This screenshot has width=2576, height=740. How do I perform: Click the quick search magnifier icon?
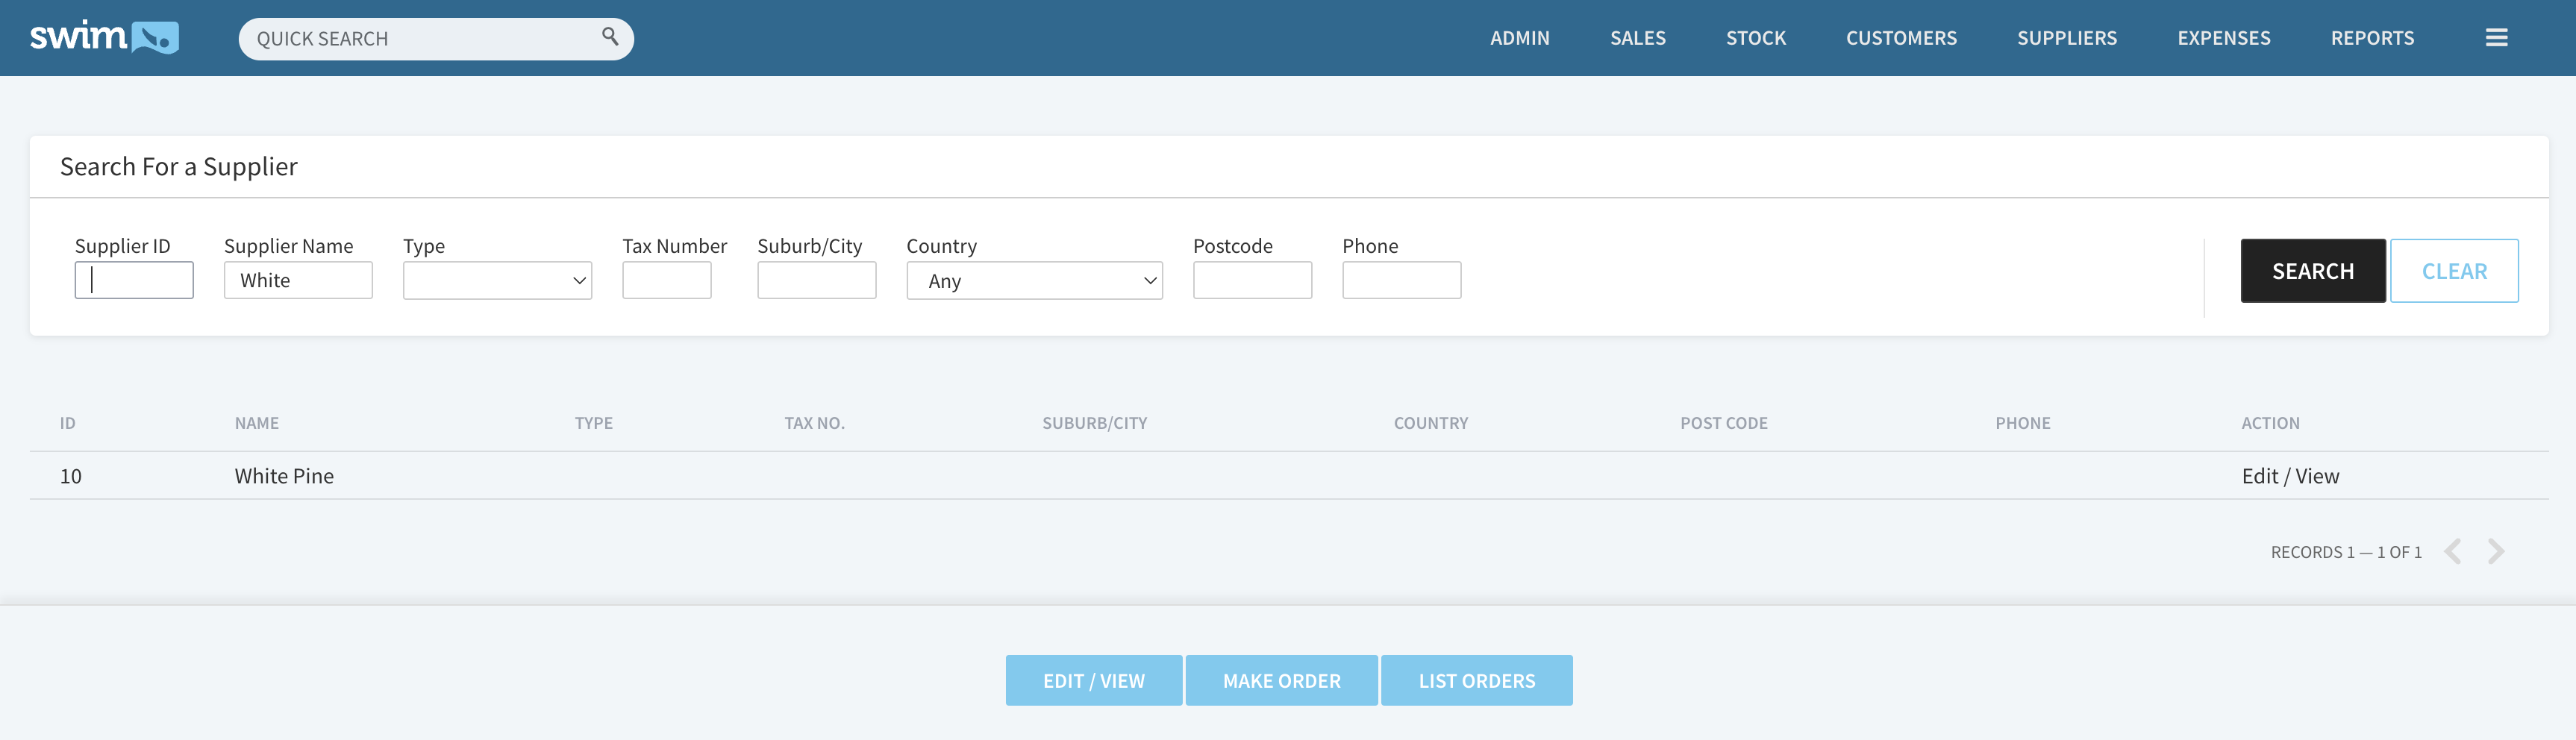click(x=609, y=37)
